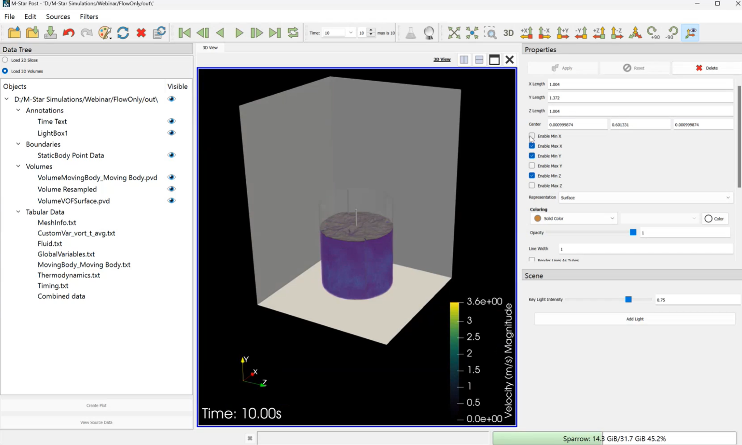Viewport: 742px width, 445px height.
Task: Step back one frame
Action: tap(202, 33)
